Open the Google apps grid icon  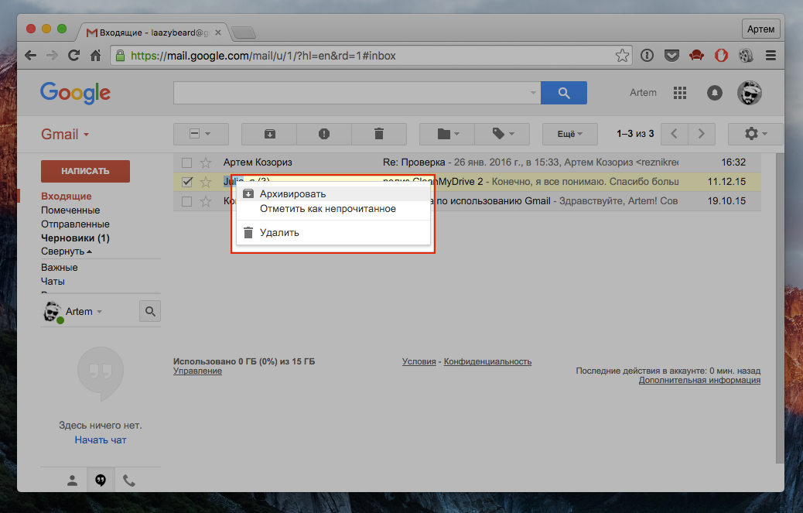click(680, 93)
